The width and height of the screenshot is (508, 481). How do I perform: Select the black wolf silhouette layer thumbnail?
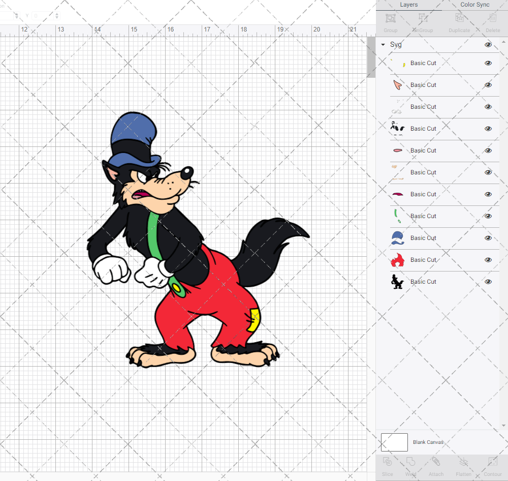tap(398, 282)
